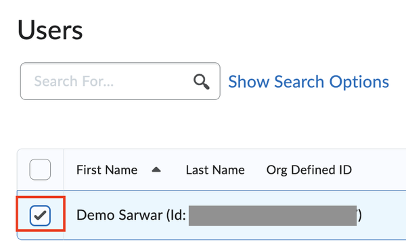This screenshot has width=406, height=244.
Task: Tick the select-all checkbox in table header
Action: point(40,170)
